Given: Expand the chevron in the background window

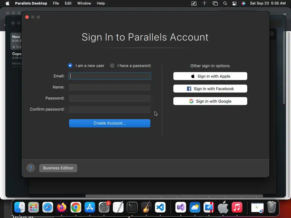Looking at the screenshot, I should click(285, 14).
